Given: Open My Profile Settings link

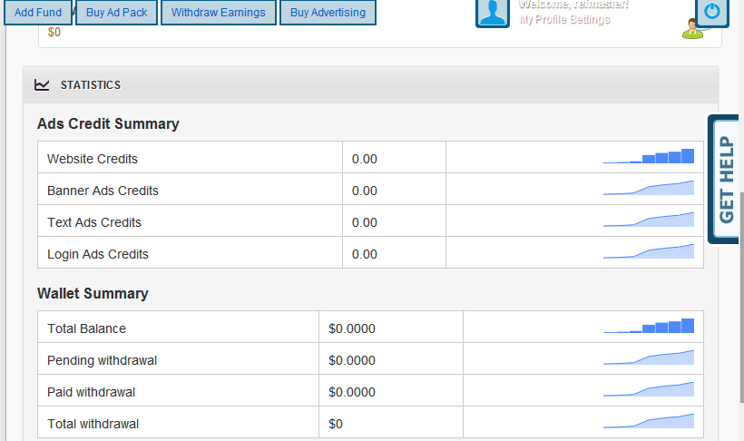Looking at the screenshot, I should tap(564, 20).
